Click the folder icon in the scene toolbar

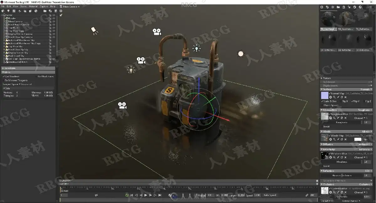pyautogui.click(x=45, y=11)
